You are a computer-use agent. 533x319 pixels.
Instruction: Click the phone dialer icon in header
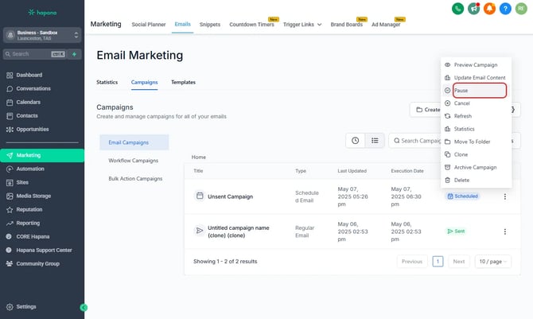(x=457, y=9)
